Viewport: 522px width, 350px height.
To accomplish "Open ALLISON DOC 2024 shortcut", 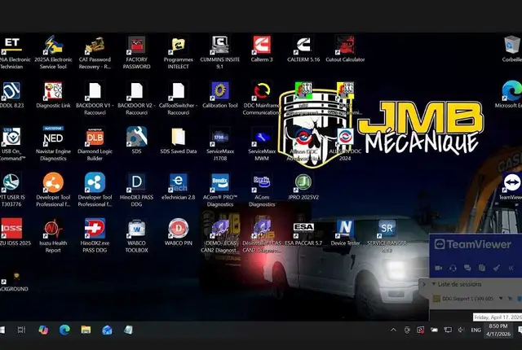I will coord(345,145).
